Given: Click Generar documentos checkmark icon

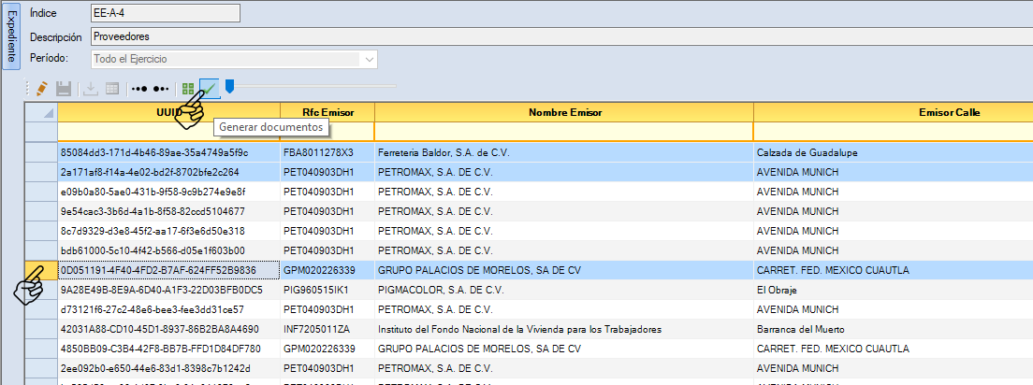Looking at the screenshot, I should [210, 89].
